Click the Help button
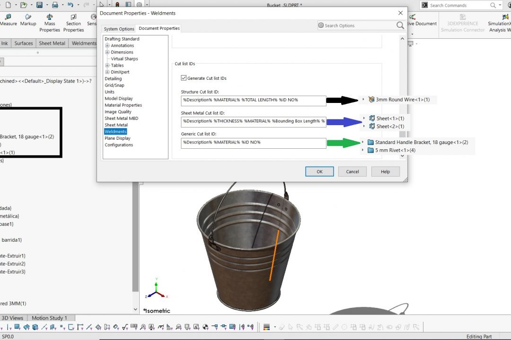The width and height of the screenshot is (511, 340). (x=385, y=171)
